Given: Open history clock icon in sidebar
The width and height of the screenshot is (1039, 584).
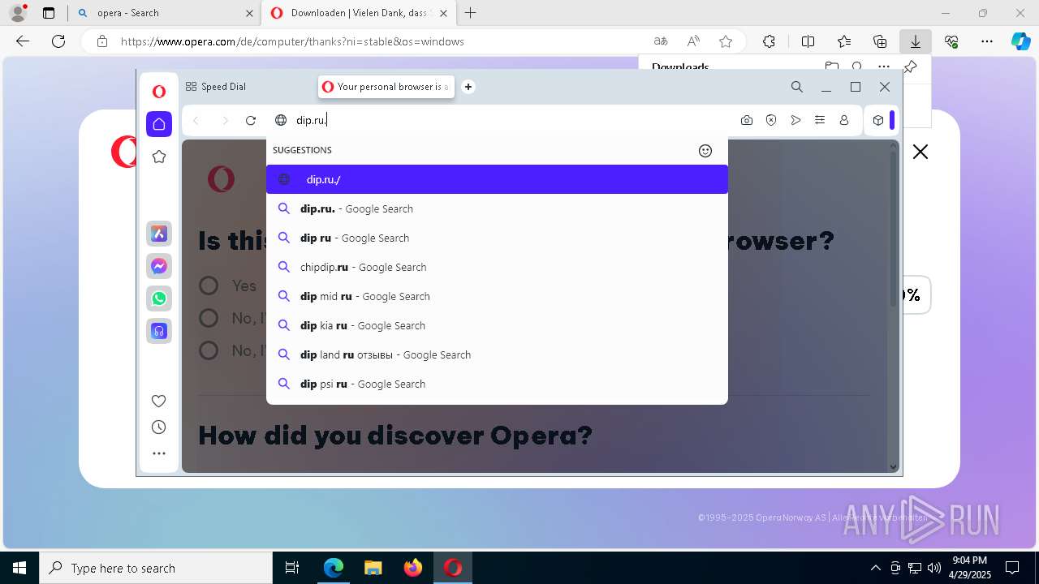Looking at the screenshot, I should [x=159, y=427].
